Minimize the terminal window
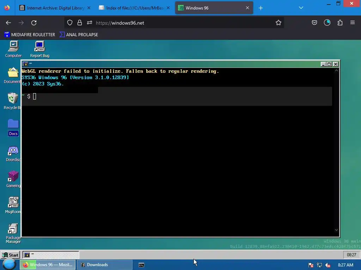The width and height of the screenshot is (361, 270). [x=323, y=64]
